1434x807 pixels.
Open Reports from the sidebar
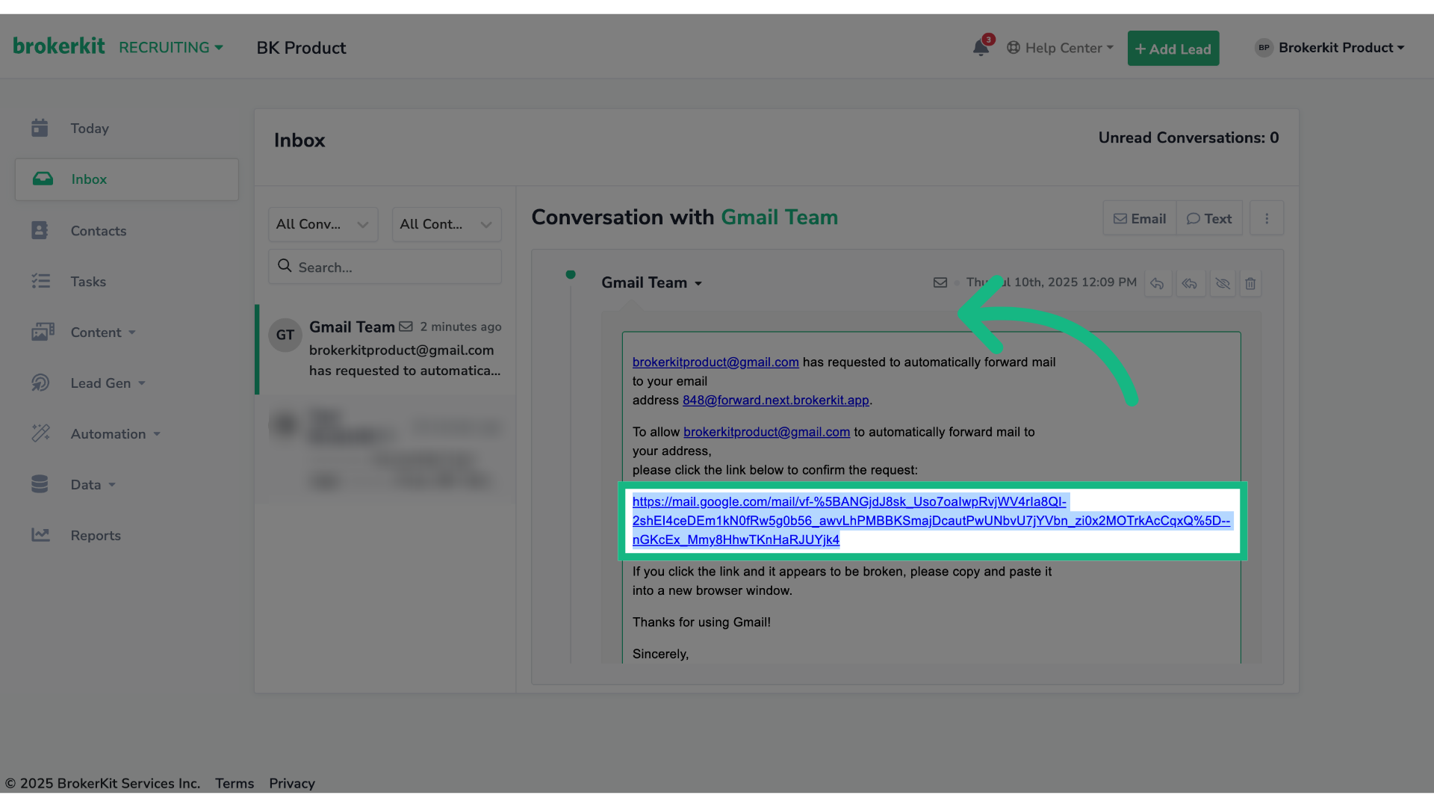coord(127,536)
